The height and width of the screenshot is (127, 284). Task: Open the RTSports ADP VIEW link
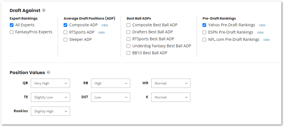pyautogui.click(x=101, y=32)
